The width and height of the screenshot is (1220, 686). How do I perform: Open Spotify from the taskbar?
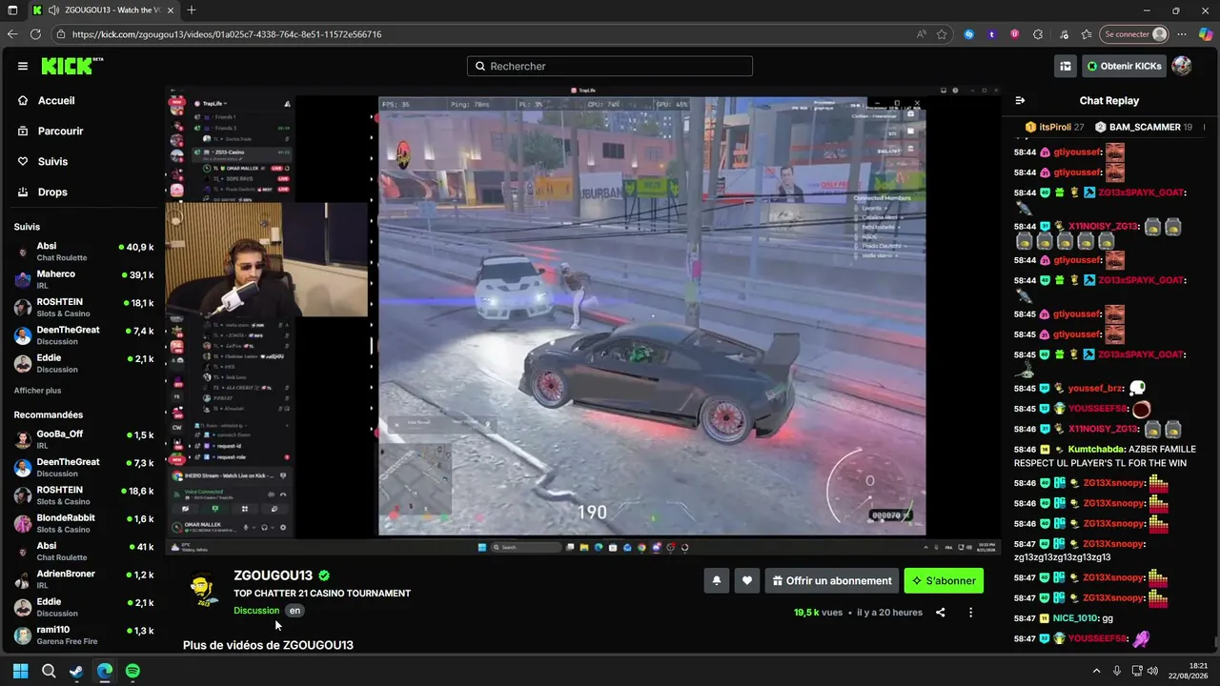[x=132, y=671]
